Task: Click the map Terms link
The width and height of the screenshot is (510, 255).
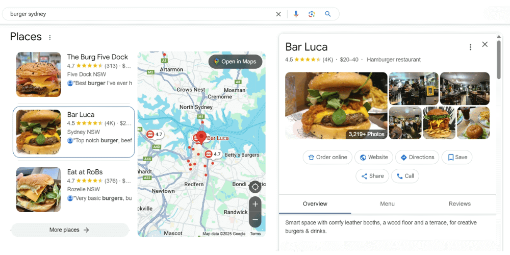Action: [256, 234]
